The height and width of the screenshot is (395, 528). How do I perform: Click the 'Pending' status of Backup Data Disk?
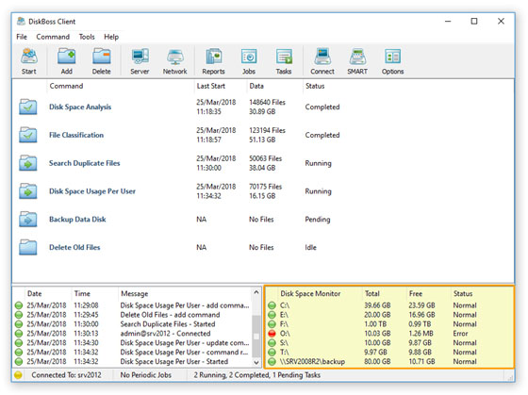tap(318, 220)
